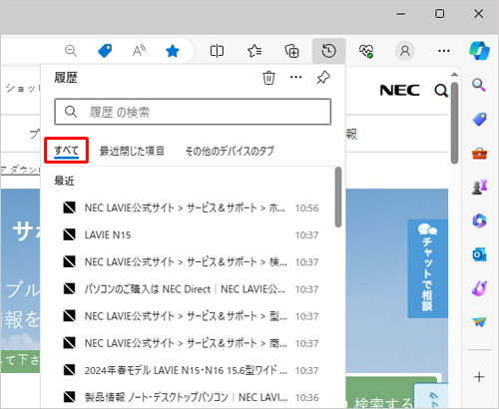The width and height of the screenshot is (499, 409).
Task: Open the sidebar Designer icon
Action: pyautogui.click(x=479, y=288)
